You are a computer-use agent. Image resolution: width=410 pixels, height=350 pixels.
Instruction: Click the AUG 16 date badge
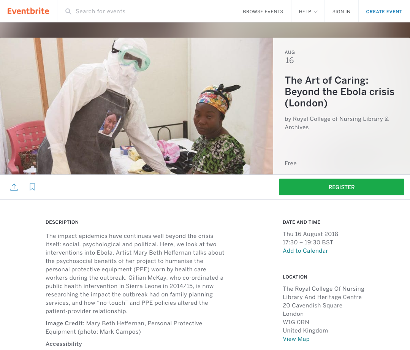tap(290, 57)
